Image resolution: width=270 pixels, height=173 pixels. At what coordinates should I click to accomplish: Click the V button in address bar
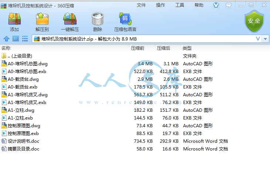click(x=258, y=39)
